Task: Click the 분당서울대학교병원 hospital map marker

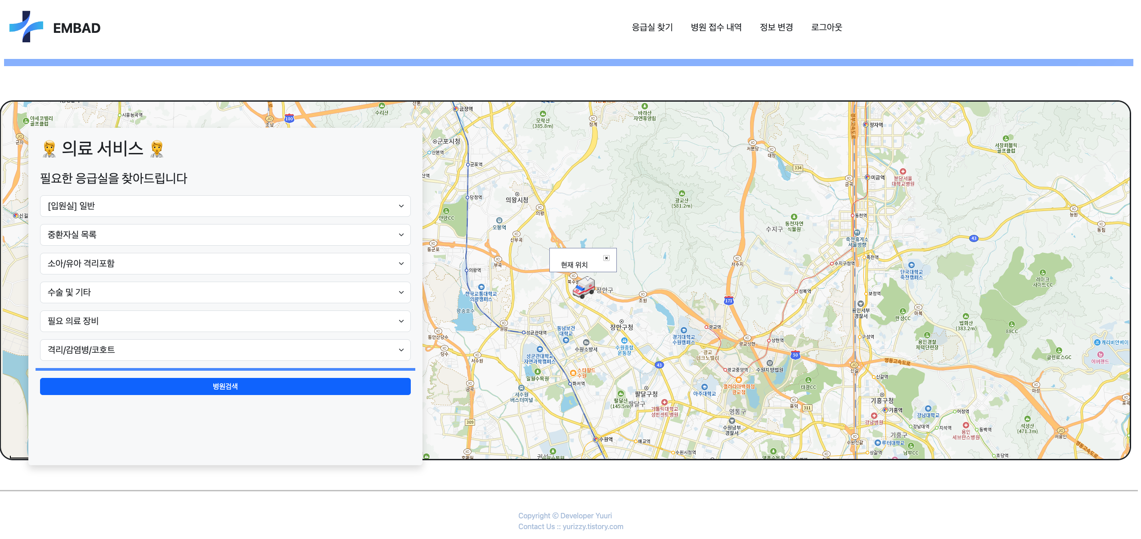Action: click(x=903, y=172)
